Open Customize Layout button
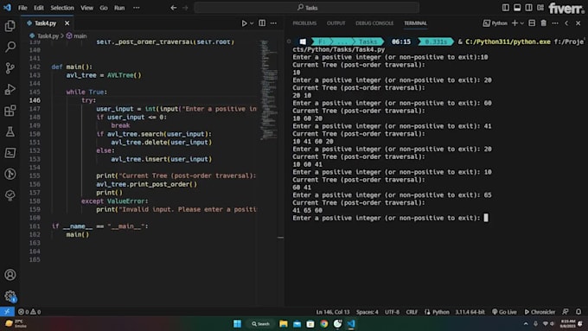 click(540, 8)
